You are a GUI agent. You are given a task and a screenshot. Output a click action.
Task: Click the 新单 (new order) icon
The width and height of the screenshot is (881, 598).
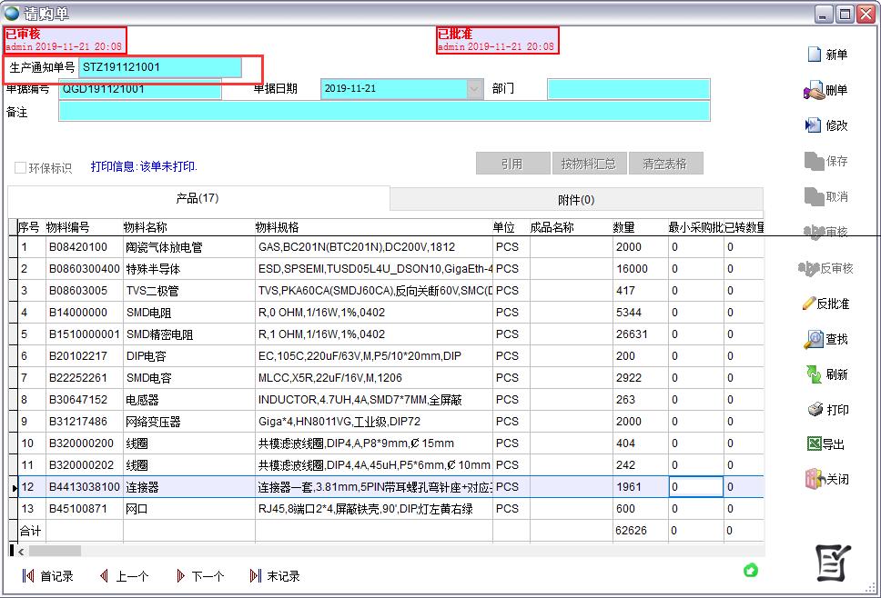click(x=815, y=55)
